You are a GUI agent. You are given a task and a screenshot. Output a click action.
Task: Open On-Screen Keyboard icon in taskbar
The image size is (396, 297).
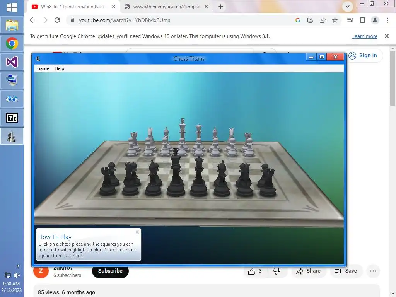(12, 80)
